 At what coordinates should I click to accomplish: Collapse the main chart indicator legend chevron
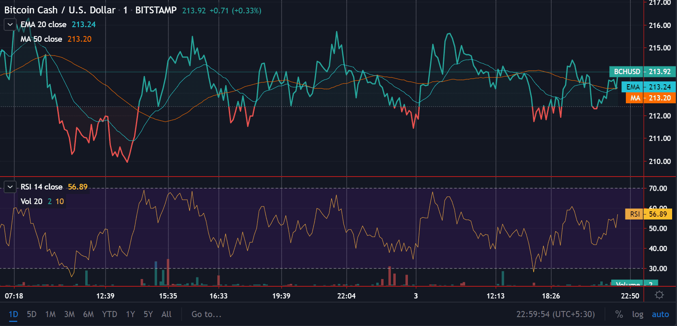[10, 25]
